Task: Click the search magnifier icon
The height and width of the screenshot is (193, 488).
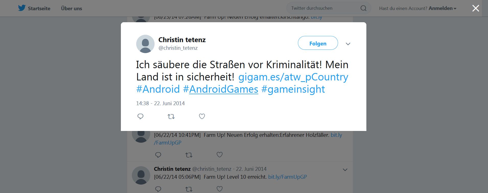Action: (x=363, y=8)
